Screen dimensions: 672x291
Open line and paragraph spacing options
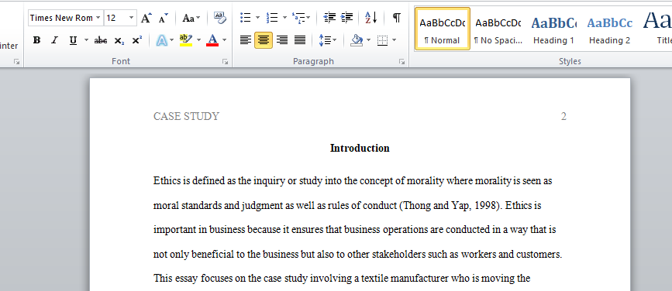pos(328,40)
